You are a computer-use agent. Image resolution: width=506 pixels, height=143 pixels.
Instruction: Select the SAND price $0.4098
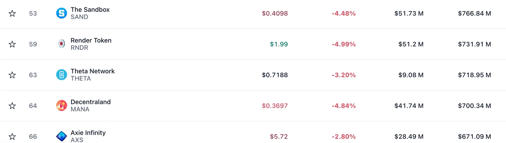point(275,13)
